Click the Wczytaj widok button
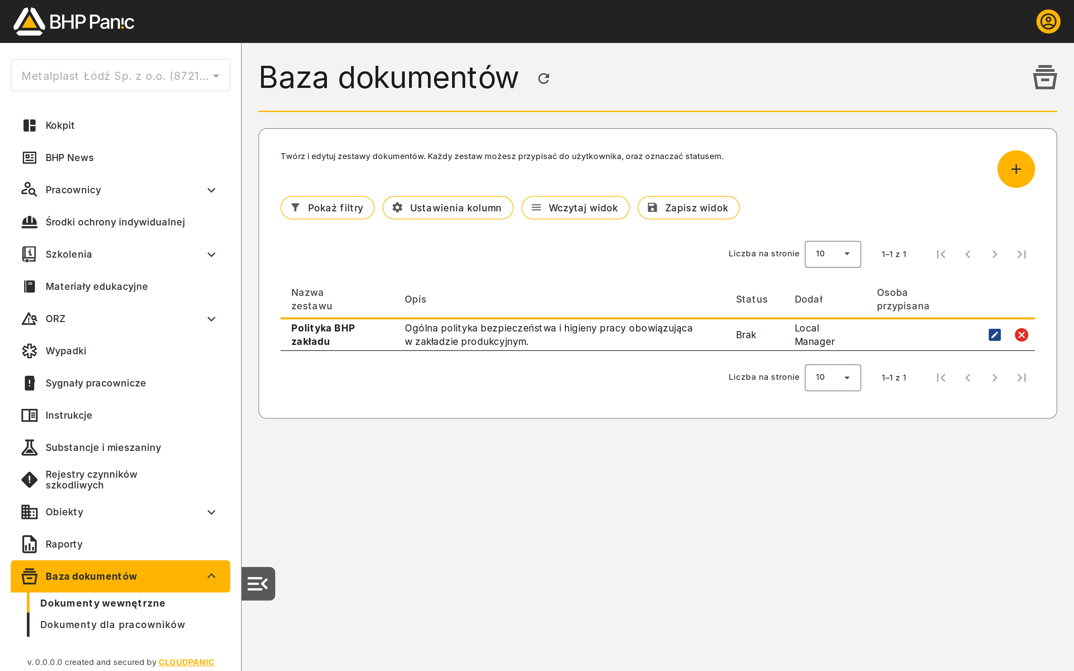This screenshot has height=671, width=1074. 575,208
